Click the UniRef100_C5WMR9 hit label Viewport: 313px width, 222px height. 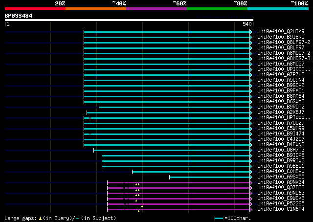[x=281, y=129]
